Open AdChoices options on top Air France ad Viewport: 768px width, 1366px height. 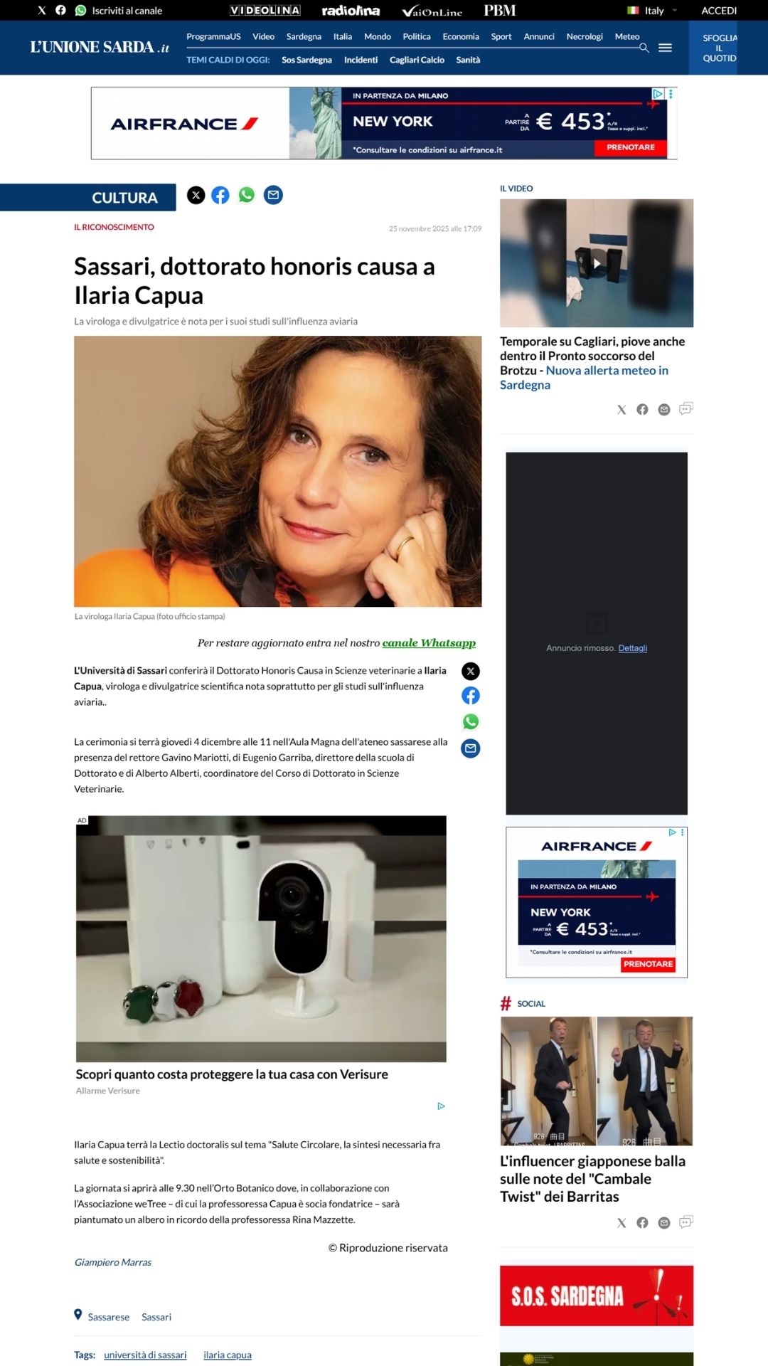pyautogui.click(x=671, y=94)
